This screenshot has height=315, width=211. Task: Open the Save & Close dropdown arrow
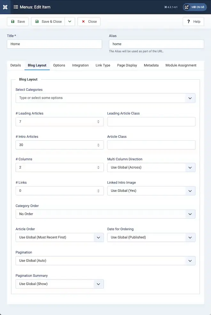[70, 21]
